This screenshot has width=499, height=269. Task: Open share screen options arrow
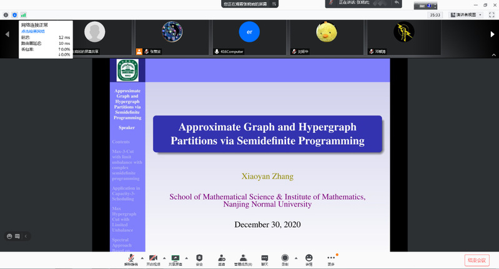pos(187,258)
